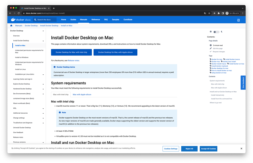The height and width of the screenshot is (163, 253).
Task: Bookmark this page with the star icon
Action: pyautogui.click(x=209, y=13)
